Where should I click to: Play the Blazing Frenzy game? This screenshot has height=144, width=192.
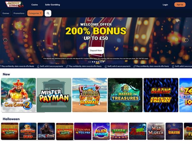pyautogui.click(x=161, y=95)
